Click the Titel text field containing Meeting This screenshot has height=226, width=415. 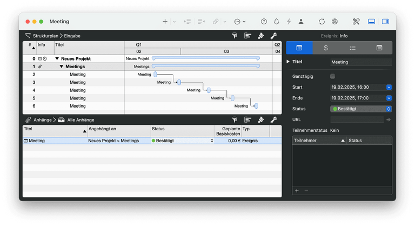click(360, 62)
